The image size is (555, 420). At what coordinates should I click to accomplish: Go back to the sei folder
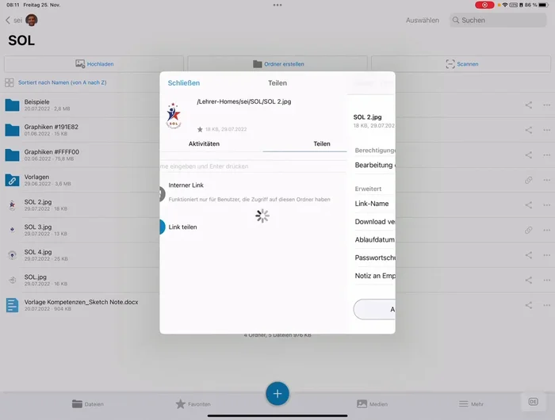coord(13,20)
